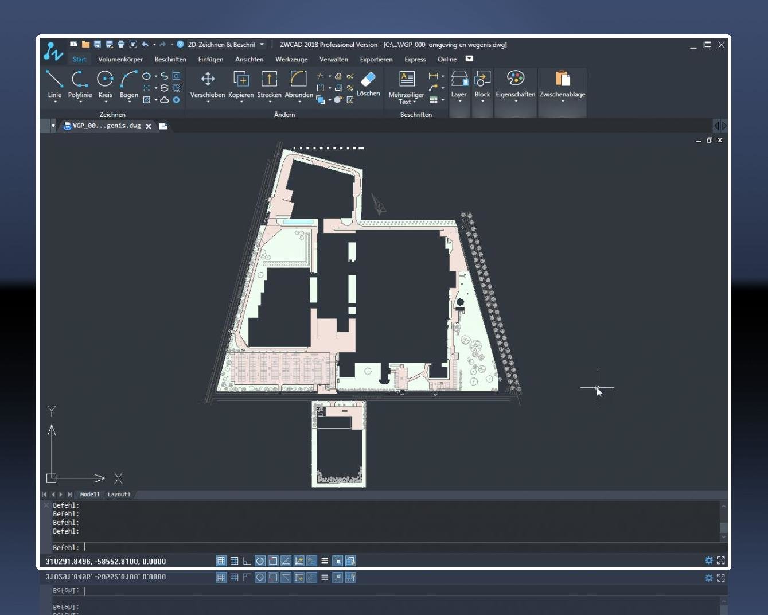The width and height of the screenshot is (768, 615).
Task: Click the table tool in Beschriften panel
Action: [x=434, y=100]
